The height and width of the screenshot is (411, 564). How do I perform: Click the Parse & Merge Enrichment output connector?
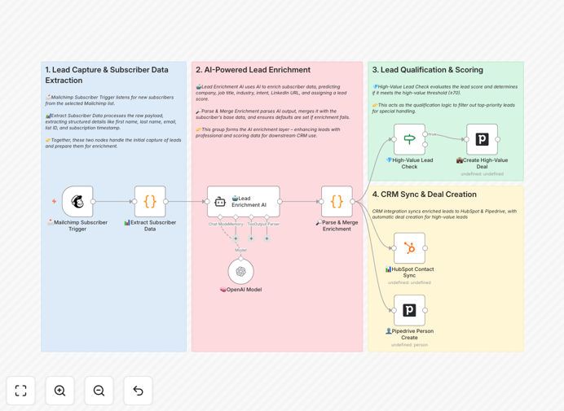[352, 202]
